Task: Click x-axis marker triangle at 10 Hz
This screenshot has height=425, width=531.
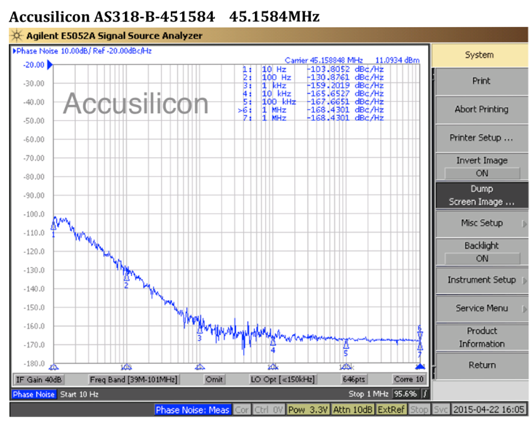Action: (x=54, y=367)
